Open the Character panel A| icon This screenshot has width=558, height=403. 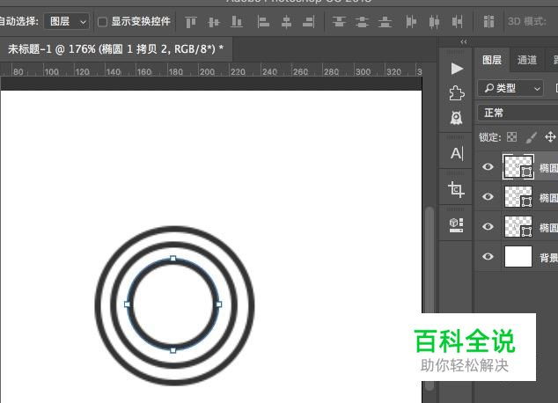[457, 153]
